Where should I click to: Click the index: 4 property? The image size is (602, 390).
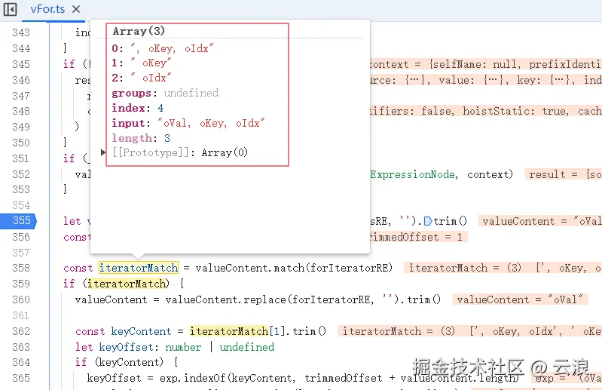pos(137,108)
